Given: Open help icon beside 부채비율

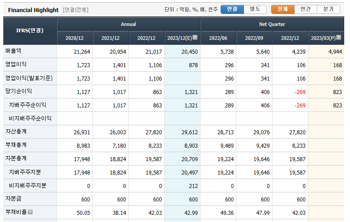Looking at the screenshot, I should coord(30,212).
